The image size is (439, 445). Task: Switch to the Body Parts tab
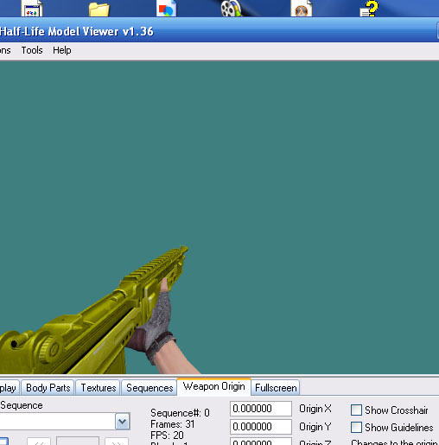[x=48, y=388]
